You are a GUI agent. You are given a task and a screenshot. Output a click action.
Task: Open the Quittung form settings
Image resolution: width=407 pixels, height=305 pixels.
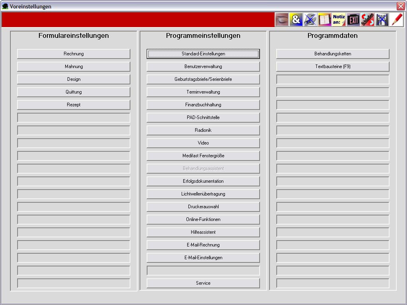point(74,92)
